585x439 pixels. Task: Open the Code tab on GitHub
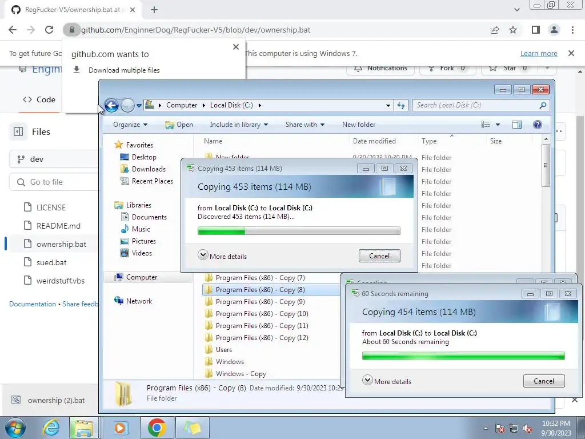[39, 99]
